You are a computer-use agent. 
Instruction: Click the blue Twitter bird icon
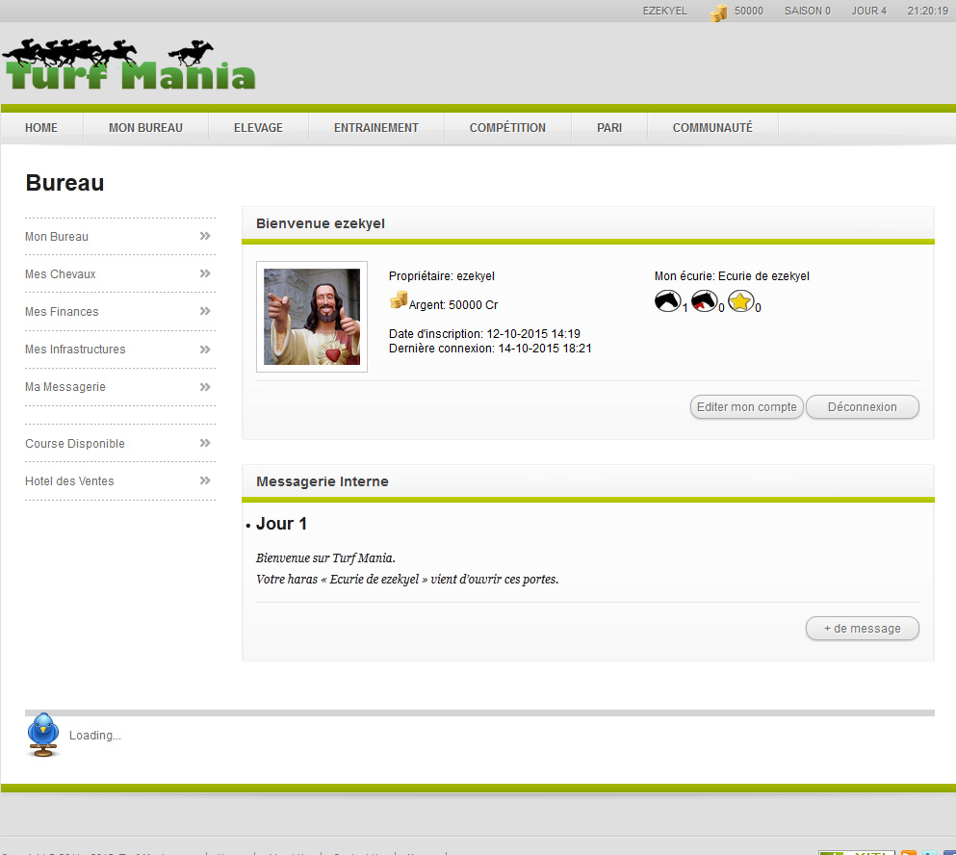pos(43,735)
